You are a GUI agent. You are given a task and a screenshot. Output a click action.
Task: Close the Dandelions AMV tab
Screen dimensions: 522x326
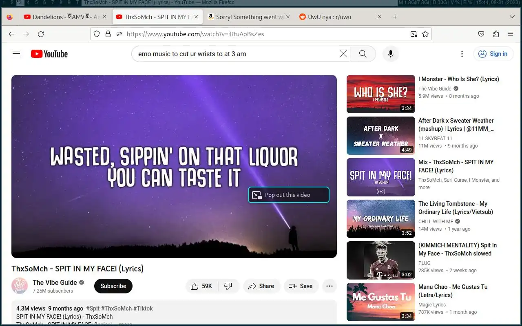104,17
